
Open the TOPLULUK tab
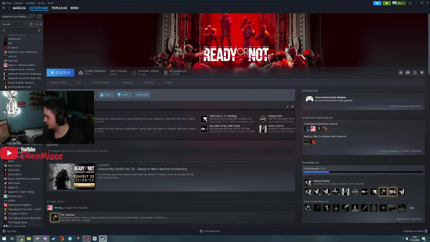click(59, 8)
